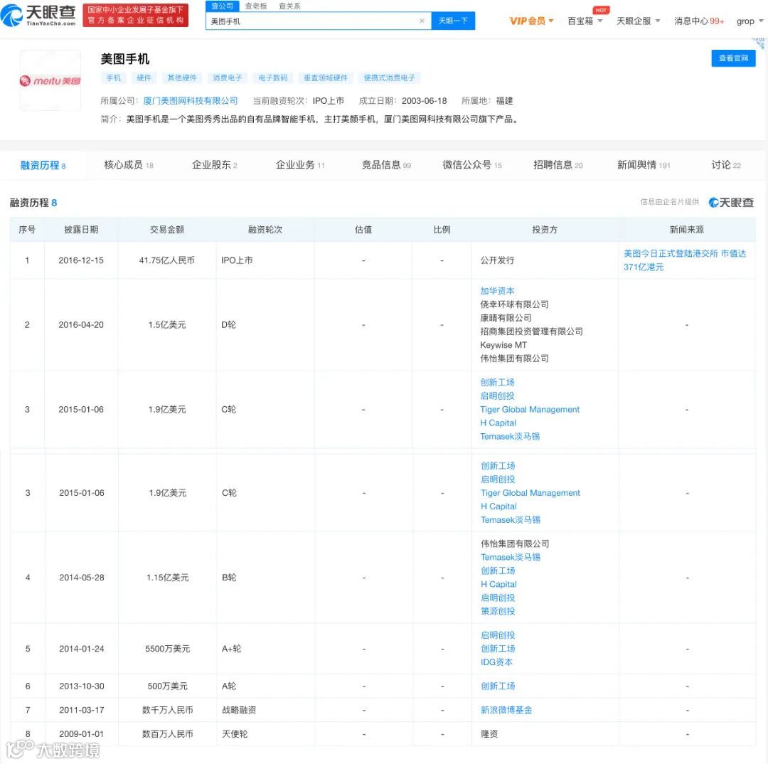Click 策源创投 investor link

(498, 611)
